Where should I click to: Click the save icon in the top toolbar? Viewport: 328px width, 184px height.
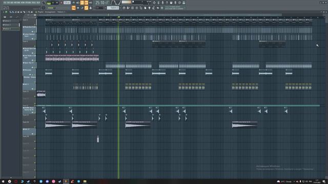pyautogui.click(x=171, y=3)
